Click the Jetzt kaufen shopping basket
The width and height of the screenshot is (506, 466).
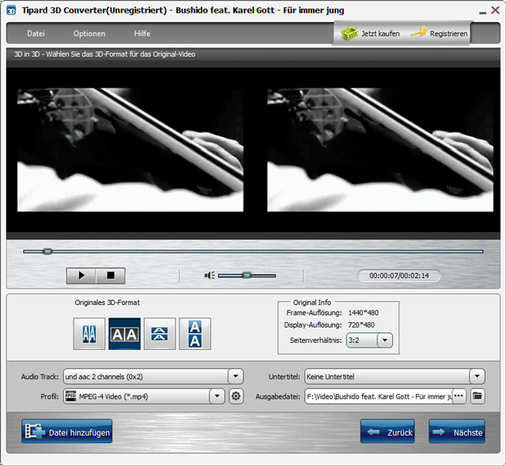pyautogui.click(x=370, y=33)
